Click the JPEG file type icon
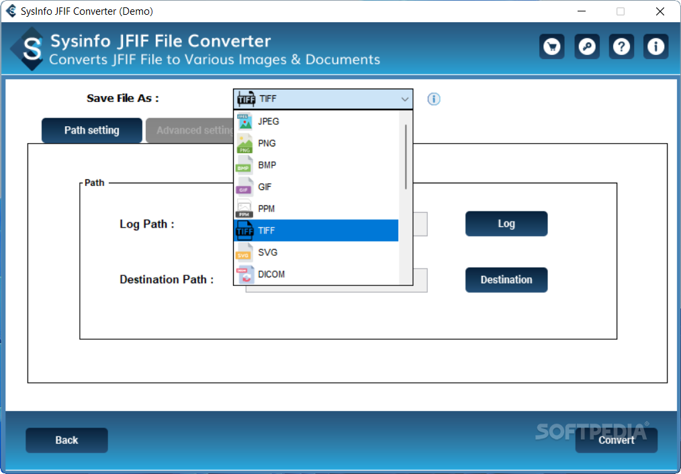The image size is (681, 474). point(245,122)
